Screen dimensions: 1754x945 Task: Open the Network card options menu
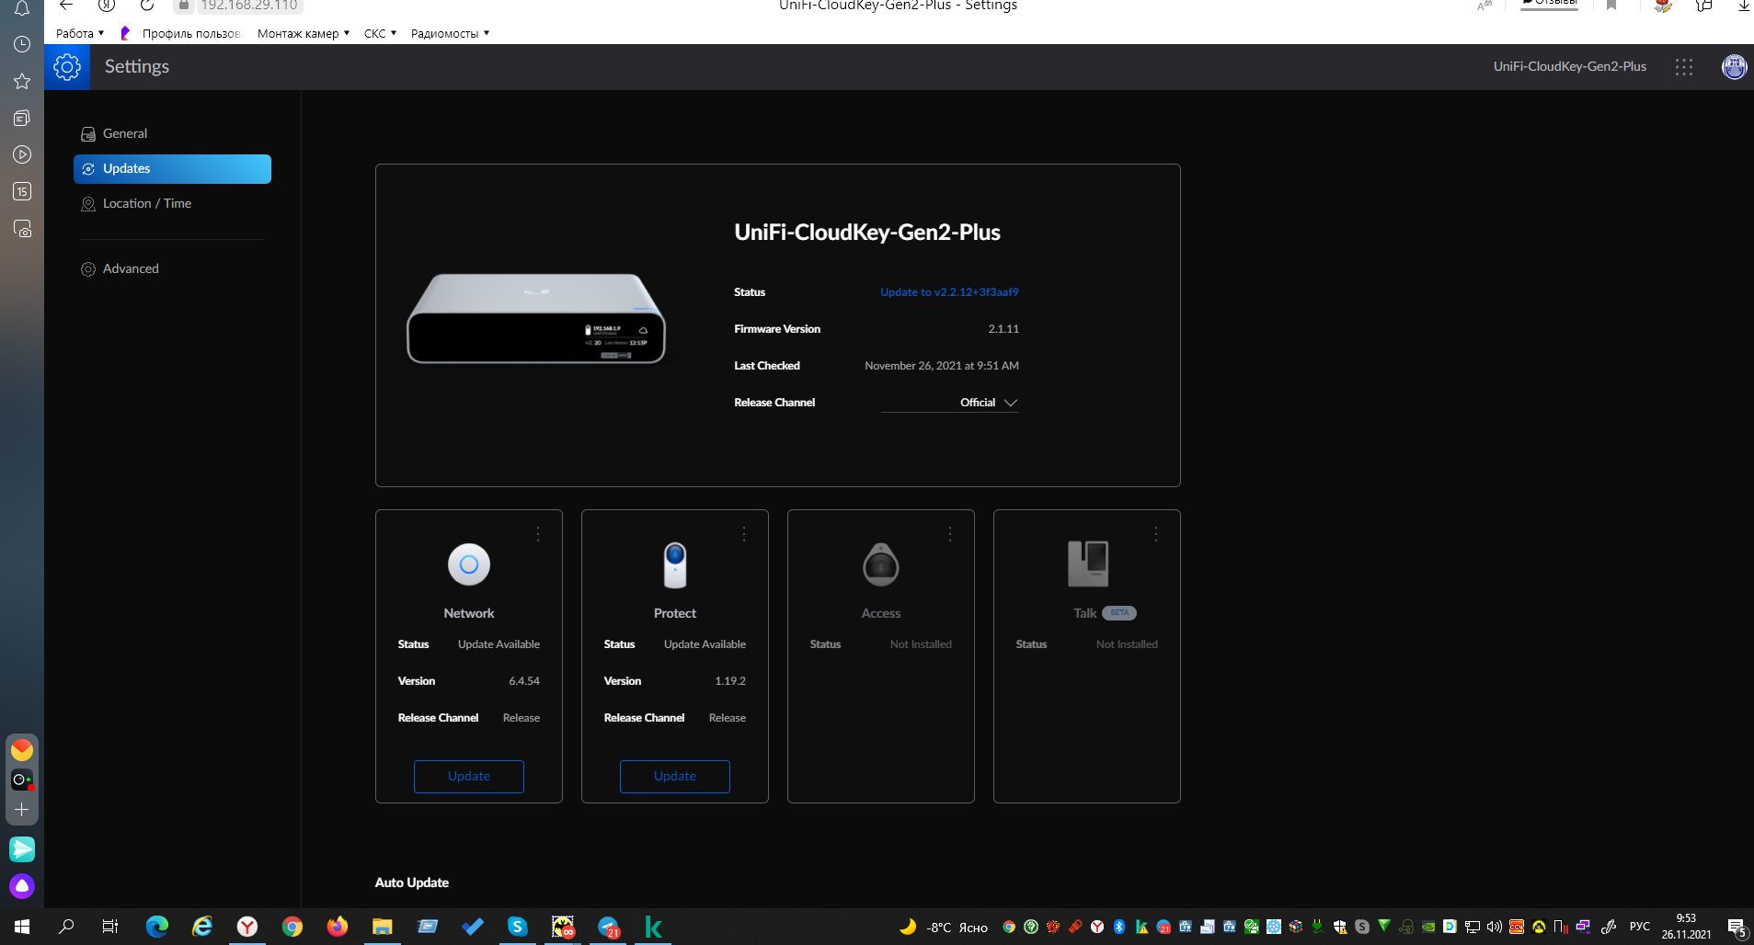click(x=538, y=533)
